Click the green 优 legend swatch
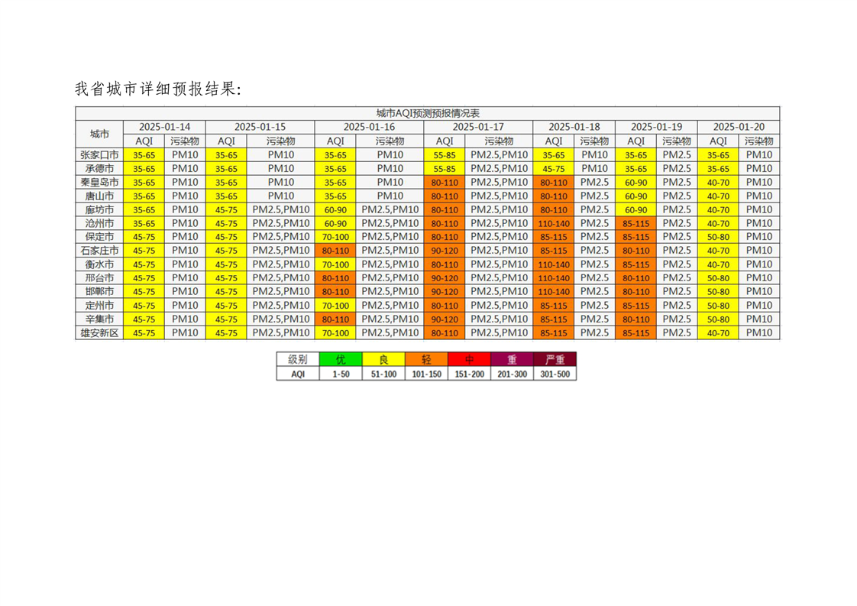Image resolution: width=857 pixels, height=606 pixels. click(x=341, y=359)
